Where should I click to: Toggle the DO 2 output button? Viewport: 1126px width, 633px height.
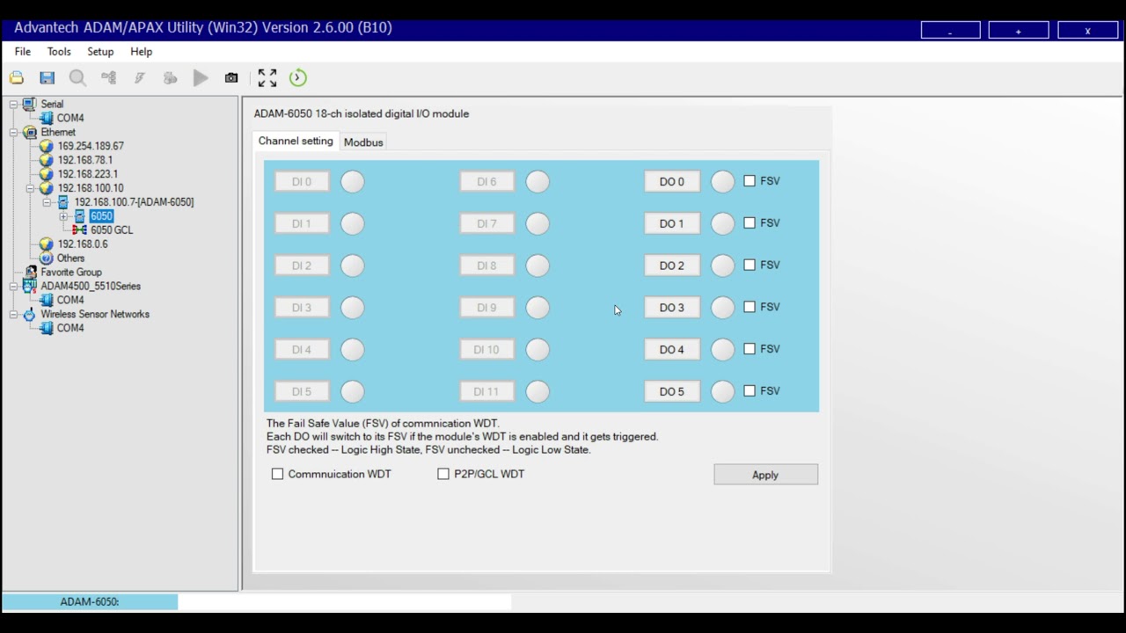click(672, 266)
